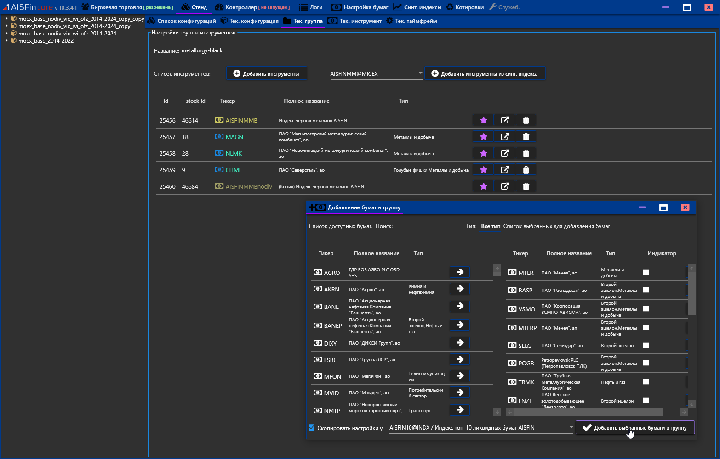
Task: Click the AISFINMMB instrument icon
Action: (x=219, y=120)
